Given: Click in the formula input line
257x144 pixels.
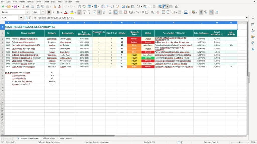Looking at the screenshot, I should point(141,18).
